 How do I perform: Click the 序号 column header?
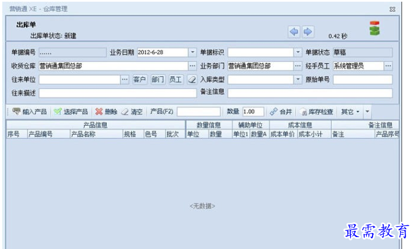tap(16, 134)
